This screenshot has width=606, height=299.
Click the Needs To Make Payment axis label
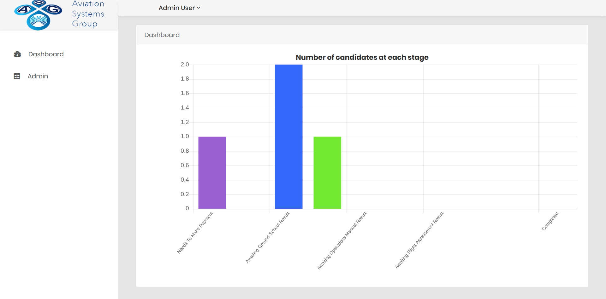pyautogui.click(x=195, y=233)
